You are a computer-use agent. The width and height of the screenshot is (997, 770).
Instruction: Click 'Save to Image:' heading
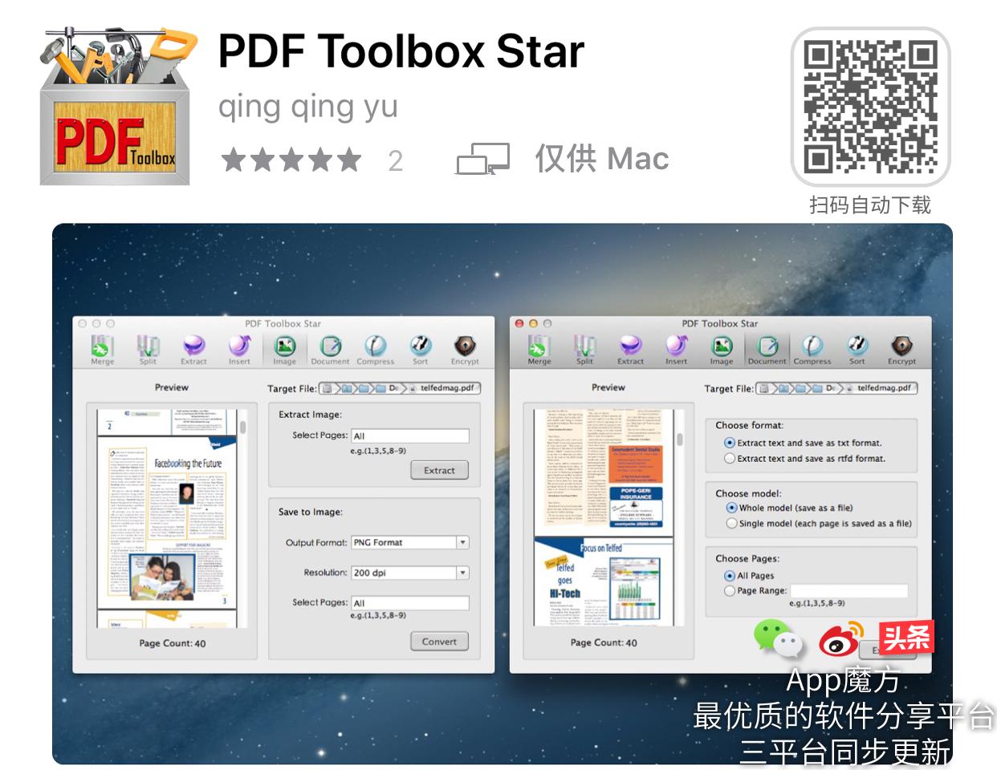click(x=311, y=512)
